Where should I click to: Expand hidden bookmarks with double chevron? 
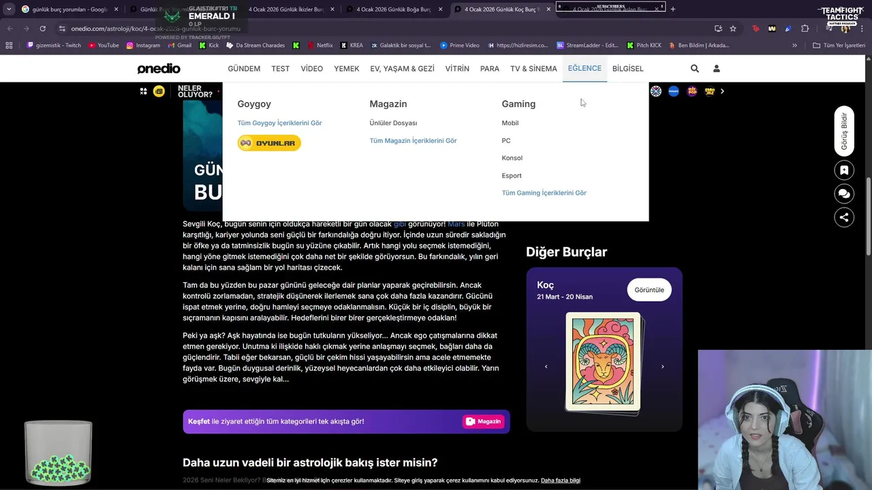pyautogui.click(x=794, y=46)
